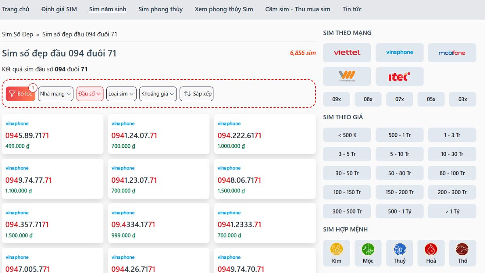
Task: Select the 3 - 5 Tr price range
Action: (x=347, y=154)
